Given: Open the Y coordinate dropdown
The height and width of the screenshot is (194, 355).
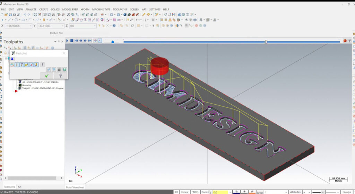Looking at the screenshot, I should (x=63, y=26).
